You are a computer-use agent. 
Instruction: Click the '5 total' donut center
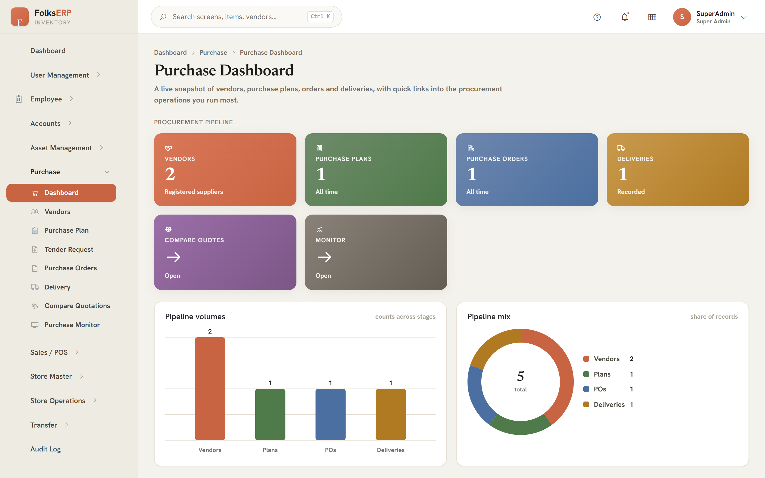click(x=520, y=381)
